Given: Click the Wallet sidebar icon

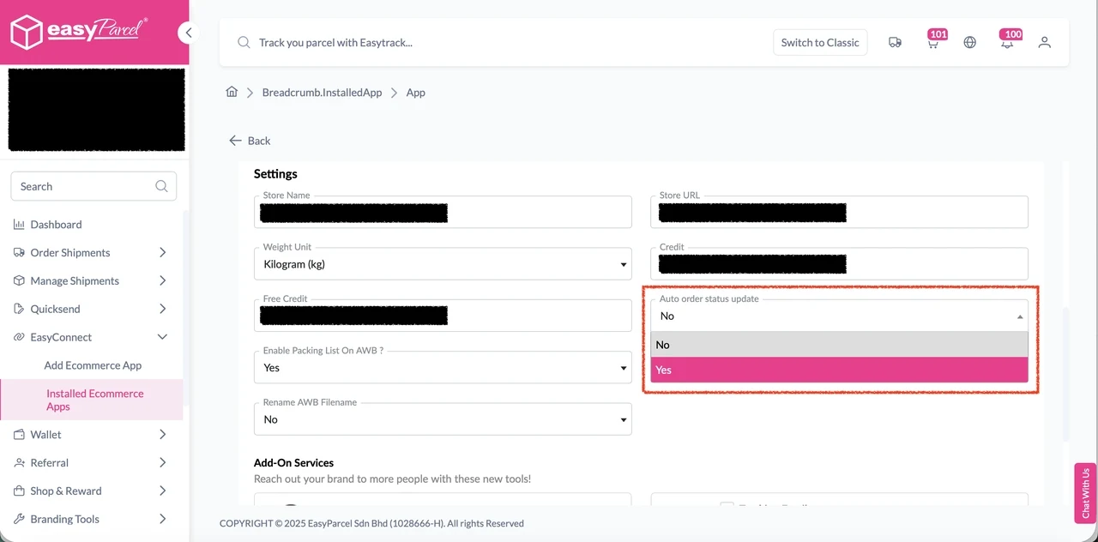Looking at the screenshot, I should pos(19,435).
